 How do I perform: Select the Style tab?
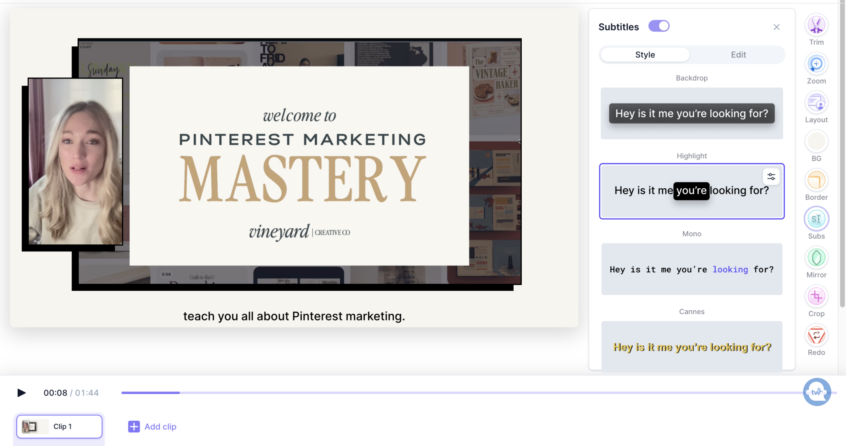point(645,55)
